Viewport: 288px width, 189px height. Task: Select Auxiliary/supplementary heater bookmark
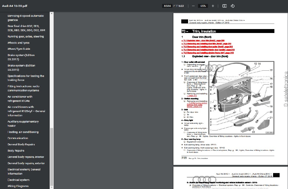23,124
